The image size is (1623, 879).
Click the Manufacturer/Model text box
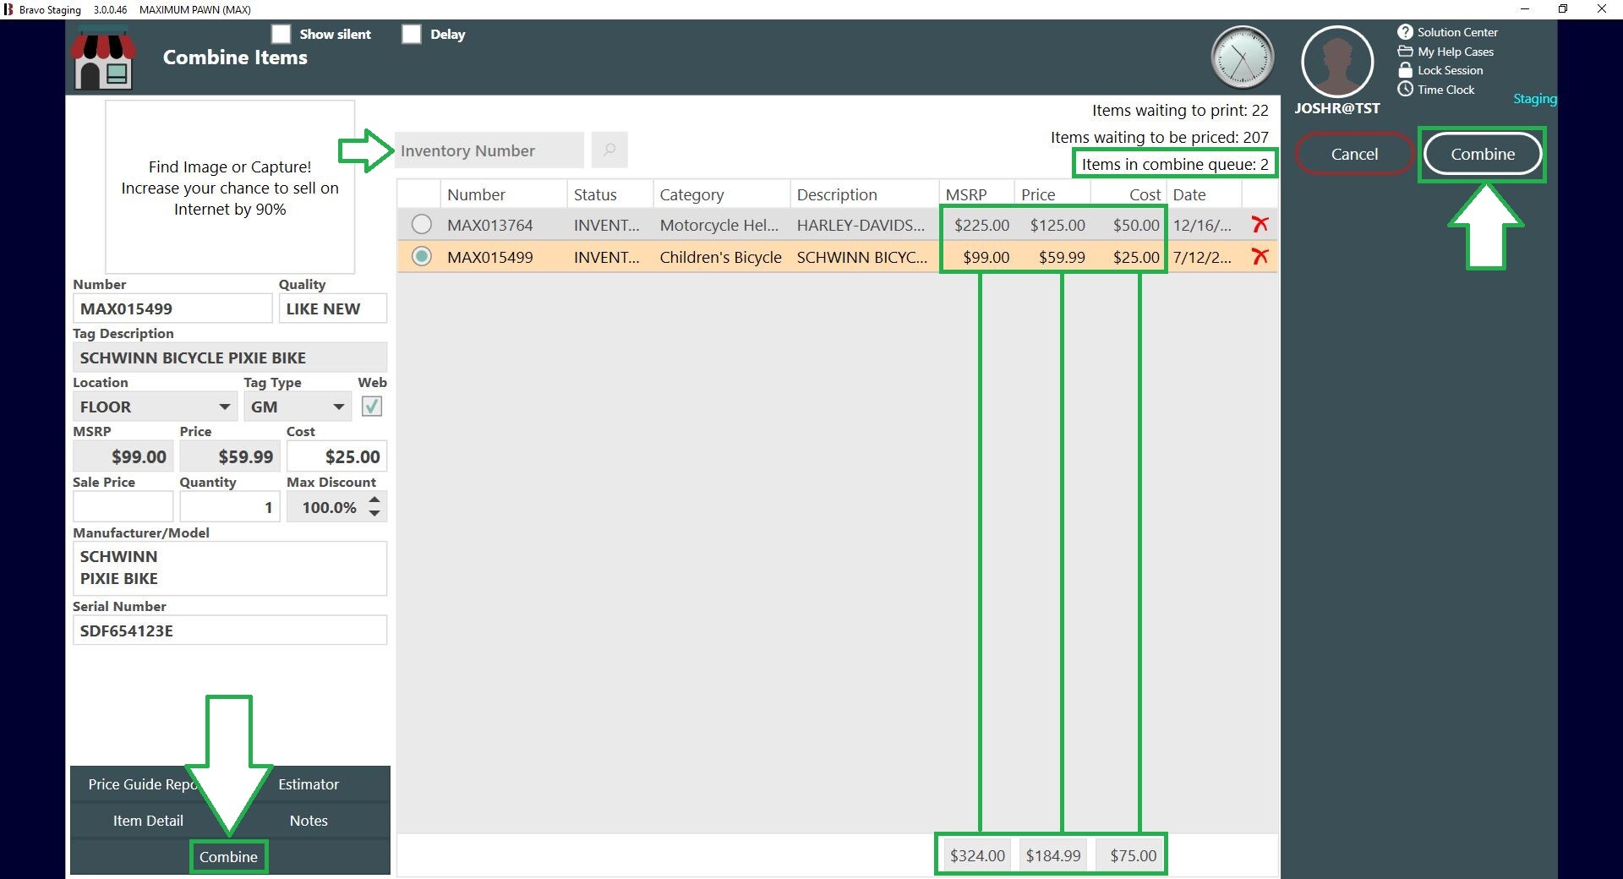coord(230,568)
